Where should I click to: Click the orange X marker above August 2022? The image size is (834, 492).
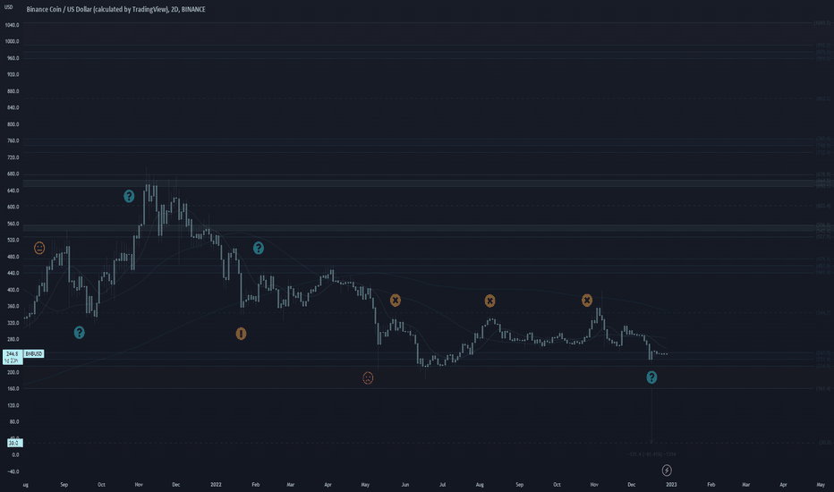(x=489, y=301)
